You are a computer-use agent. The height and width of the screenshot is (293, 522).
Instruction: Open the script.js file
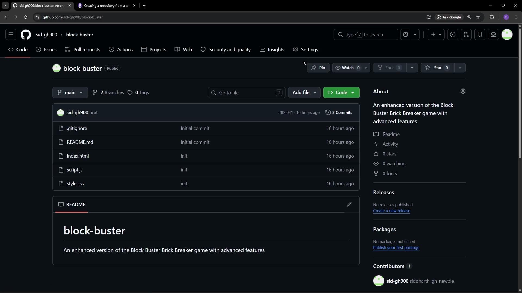[x=75, y=170]
